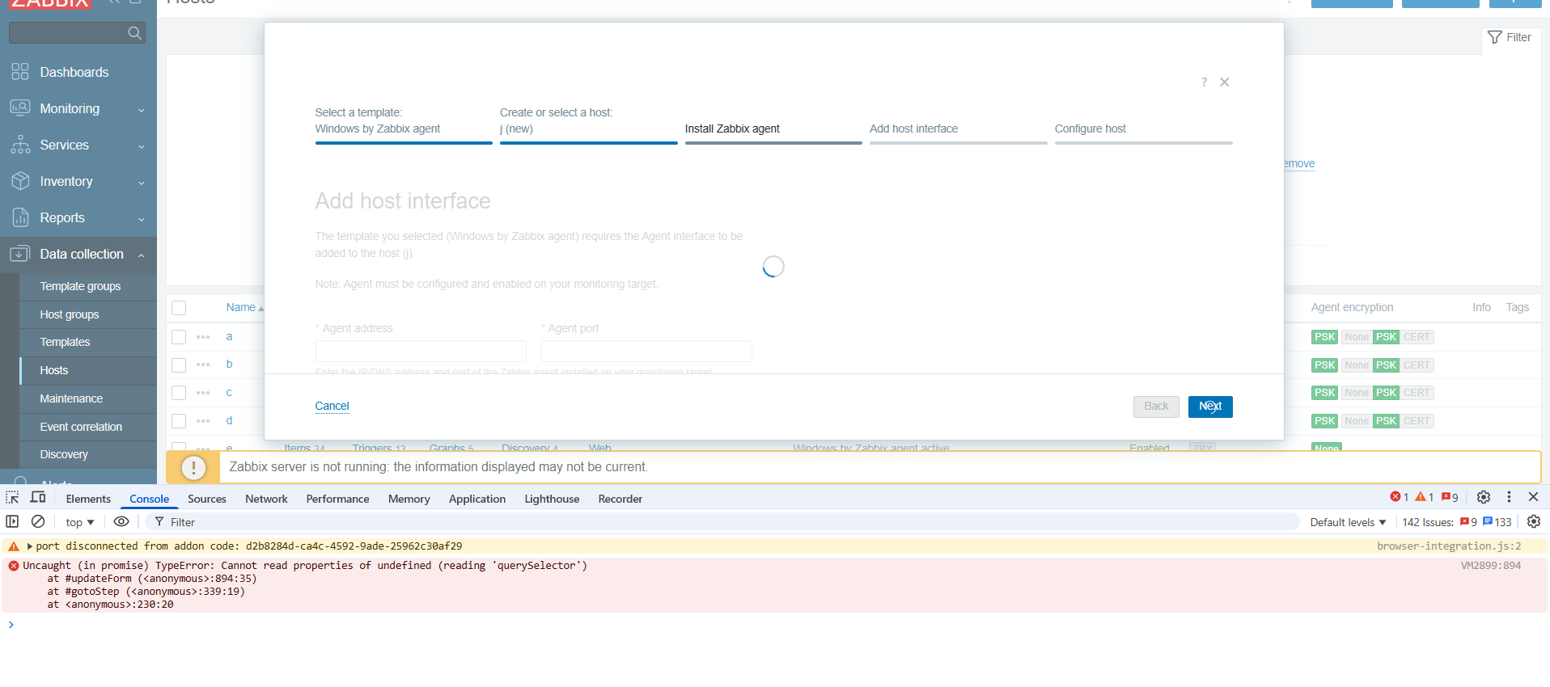The image size is (1550, 687).
Task: Expand the Monitoring menu chevron
Action: [x=142, y=110]
